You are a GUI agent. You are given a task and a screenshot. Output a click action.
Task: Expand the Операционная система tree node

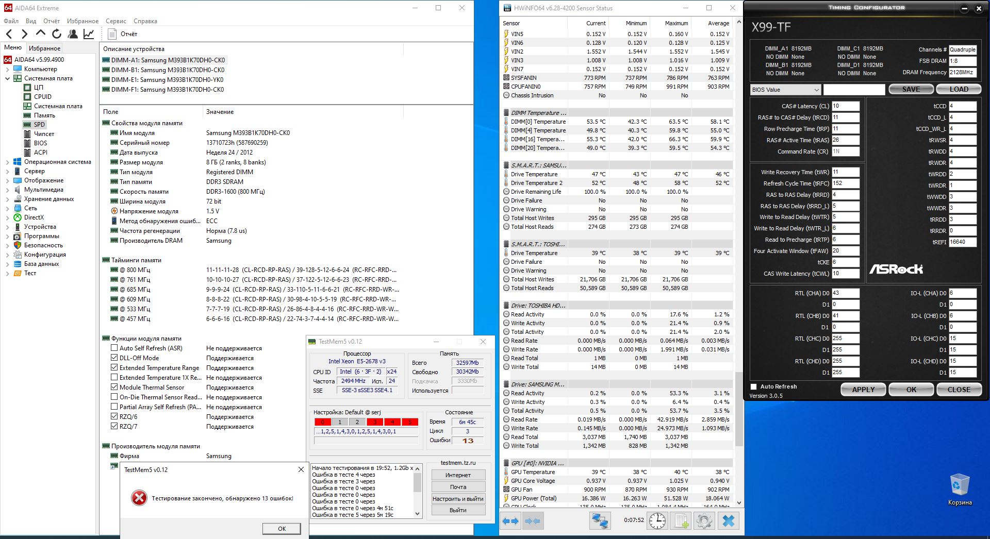tap(7, 162)
